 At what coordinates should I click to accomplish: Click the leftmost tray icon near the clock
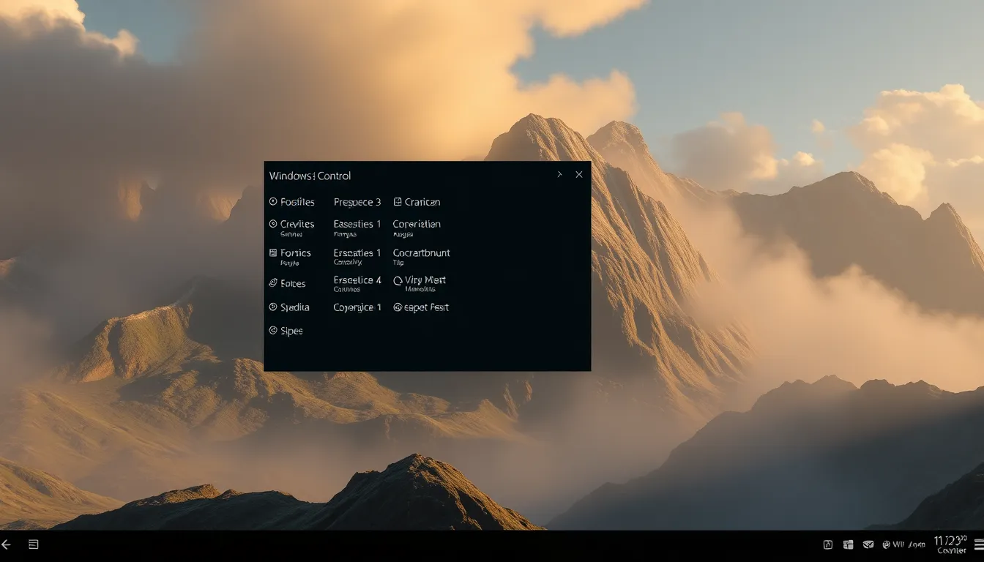(x=827, y=544)
